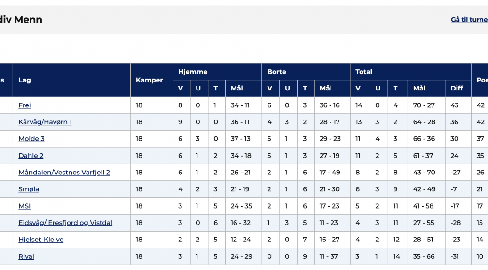Open Måndalen/Vestnes Varfjell 2 team link
This screenshot has width=488, height=270.
[64, 172]
